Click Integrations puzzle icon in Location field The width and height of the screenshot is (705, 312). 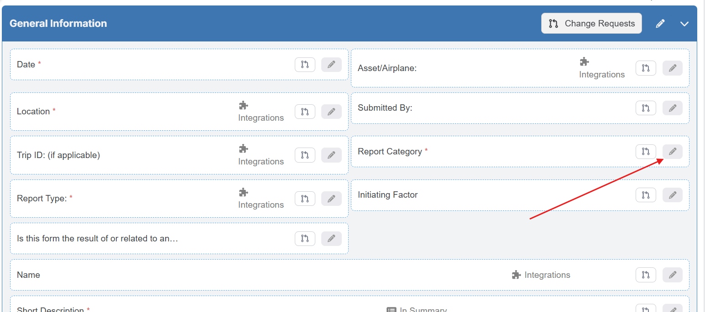coord(244,106)
